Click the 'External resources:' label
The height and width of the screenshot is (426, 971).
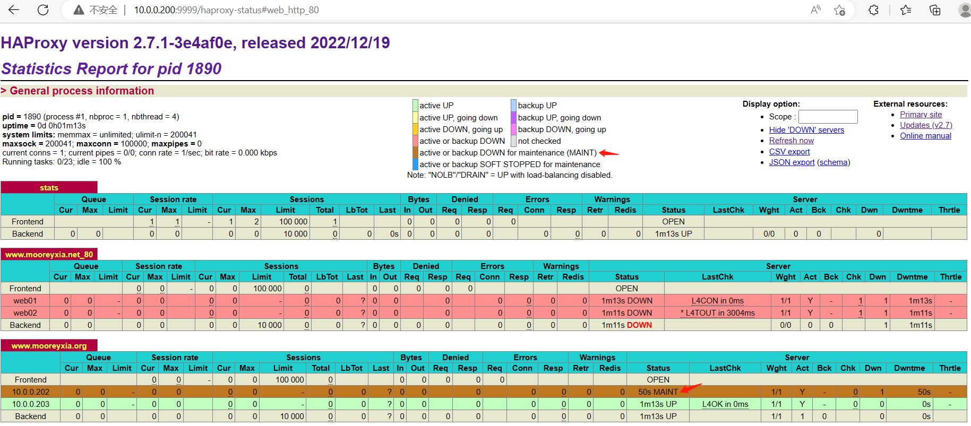910,104
